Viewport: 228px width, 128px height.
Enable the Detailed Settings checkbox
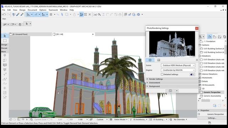(162, 74)
